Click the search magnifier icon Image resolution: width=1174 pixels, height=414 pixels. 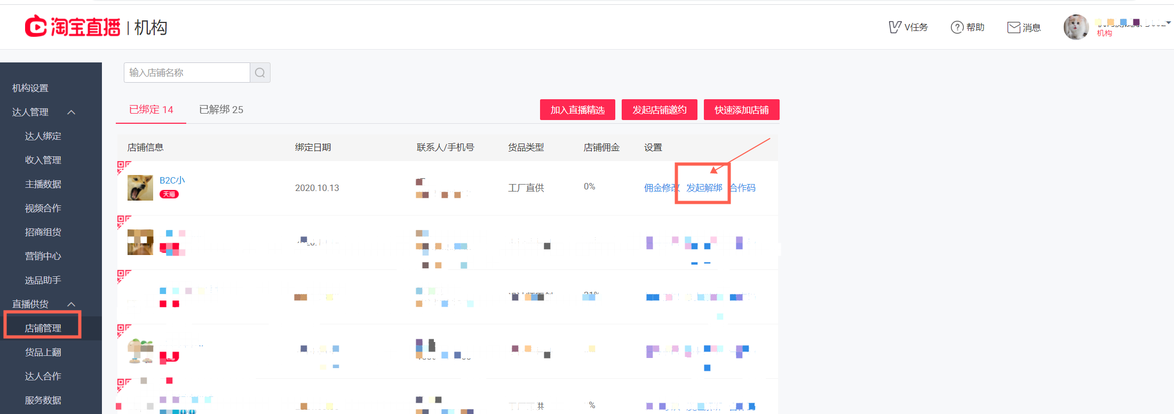(260, 73)
